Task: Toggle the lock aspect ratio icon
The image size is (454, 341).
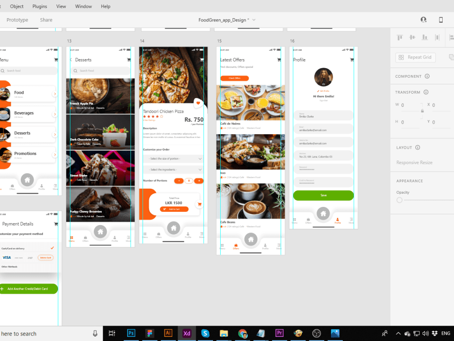Action: [x=422, y=111]
